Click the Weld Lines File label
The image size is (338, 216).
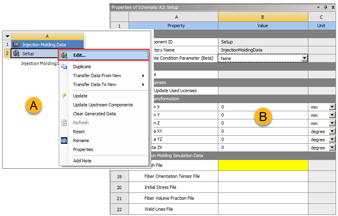pyautogui.click(x=159, y=209)
